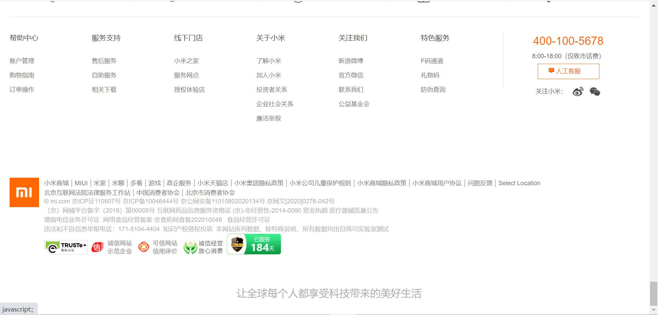Open the 服务网点 link
This screenshot has width=658, height=315.
[x=186, y=75]
